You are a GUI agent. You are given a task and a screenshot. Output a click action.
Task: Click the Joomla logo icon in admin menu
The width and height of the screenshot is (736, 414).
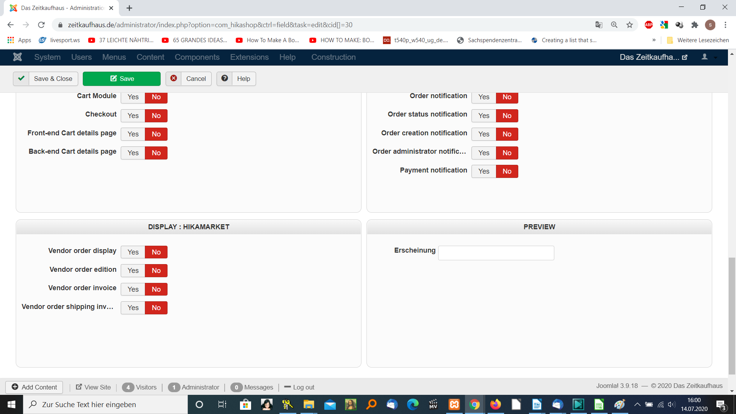click(x=17, y=57)
